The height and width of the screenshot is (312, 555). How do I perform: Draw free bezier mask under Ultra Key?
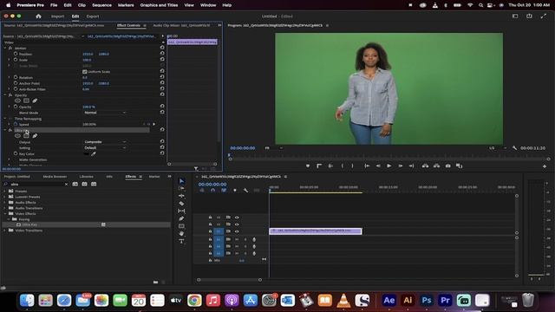point(35,136)
